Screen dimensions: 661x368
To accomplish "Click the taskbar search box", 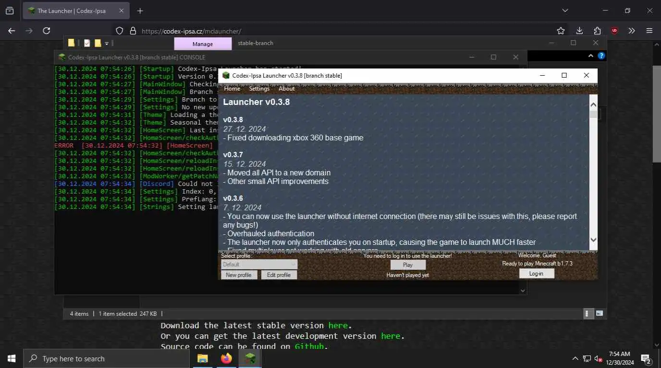I will pos(106,358).
